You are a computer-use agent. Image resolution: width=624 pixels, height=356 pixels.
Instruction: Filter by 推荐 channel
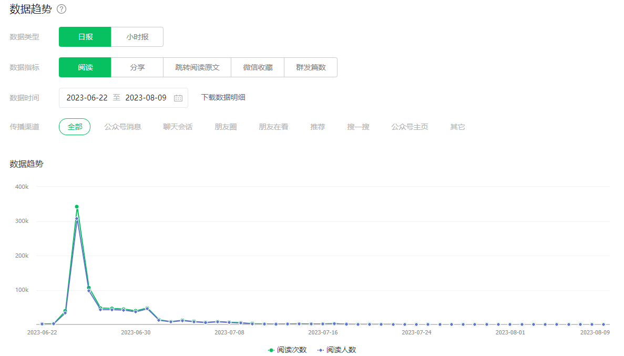click(318, 127)
